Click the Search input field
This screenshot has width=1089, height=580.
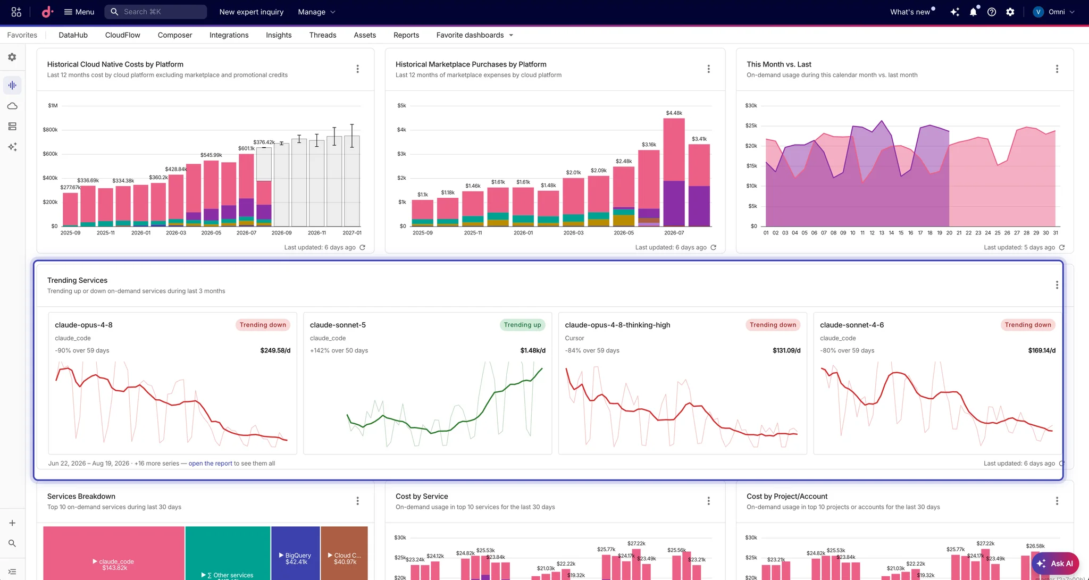pyautogui.click(x=156, y=12)
